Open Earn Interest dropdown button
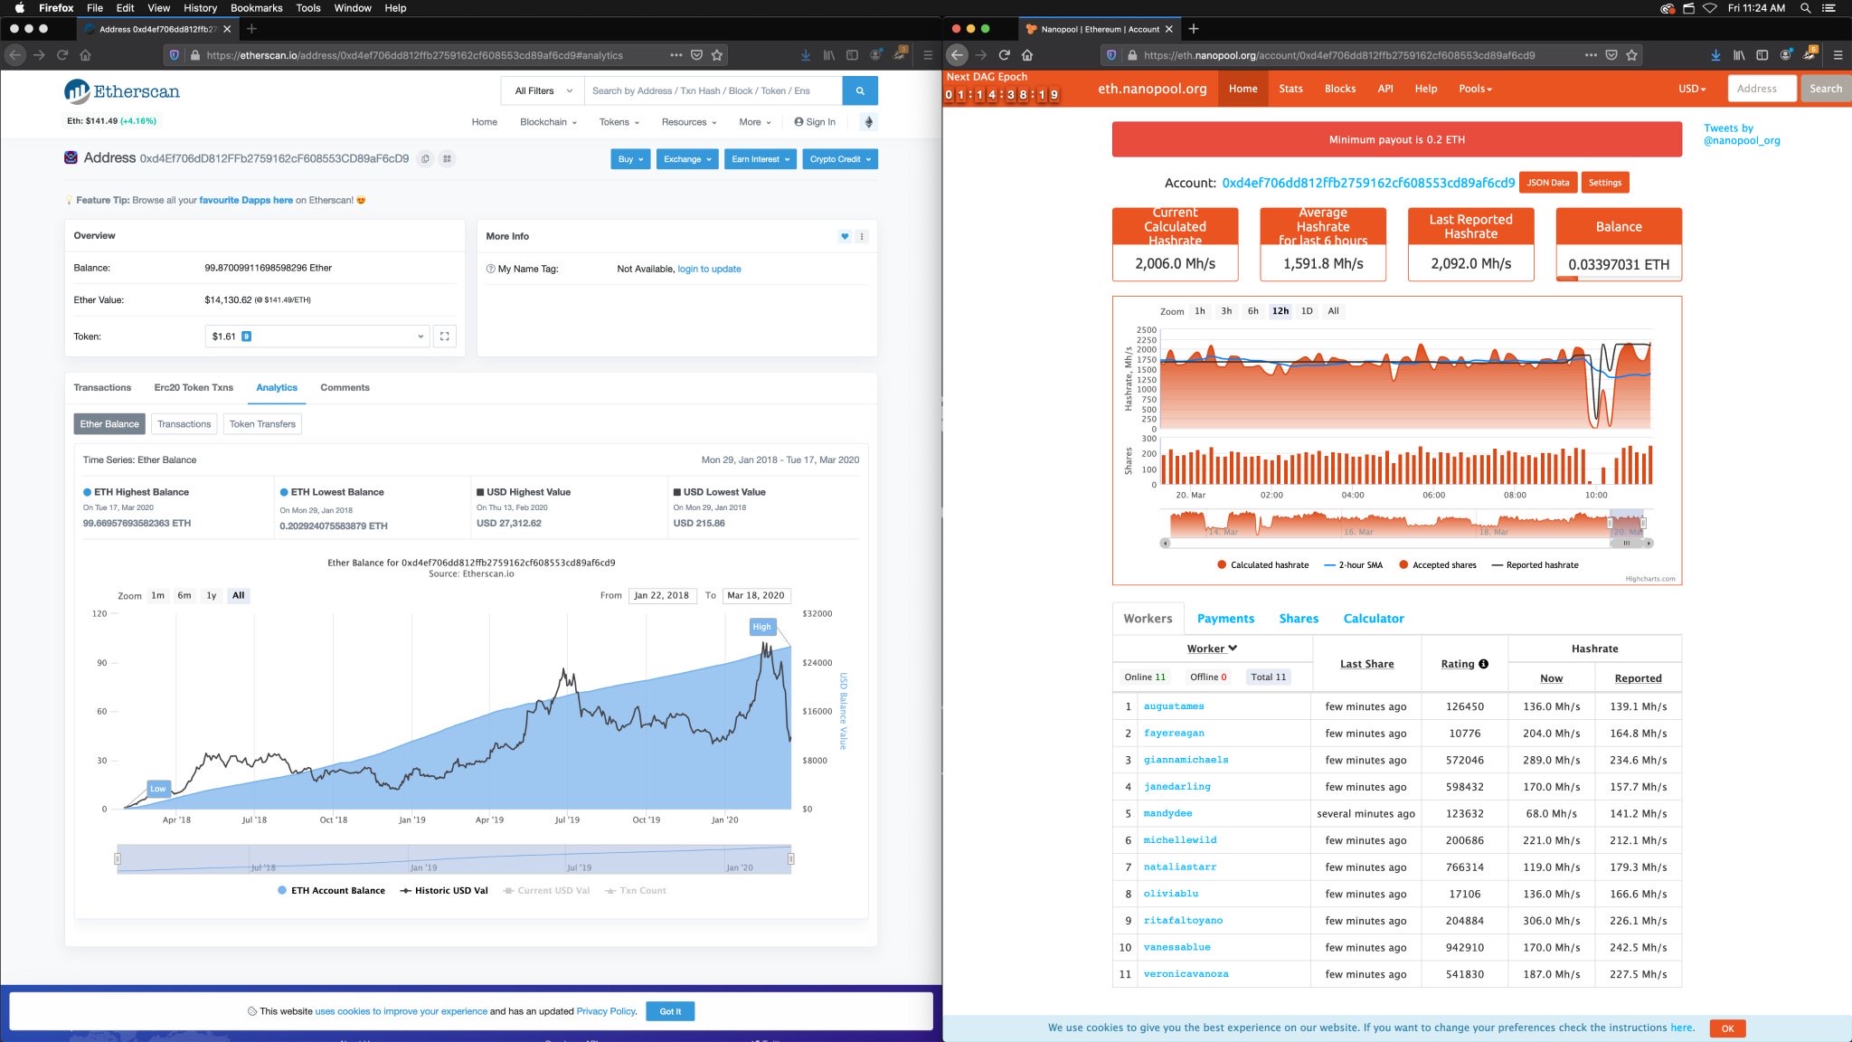Viewport: 1852px width, 1042px height. [x=760, y=159]
